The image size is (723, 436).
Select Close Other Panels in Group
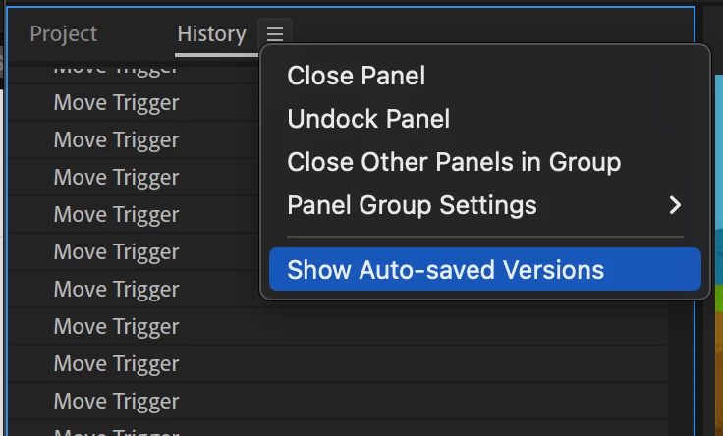click(454, 162)
